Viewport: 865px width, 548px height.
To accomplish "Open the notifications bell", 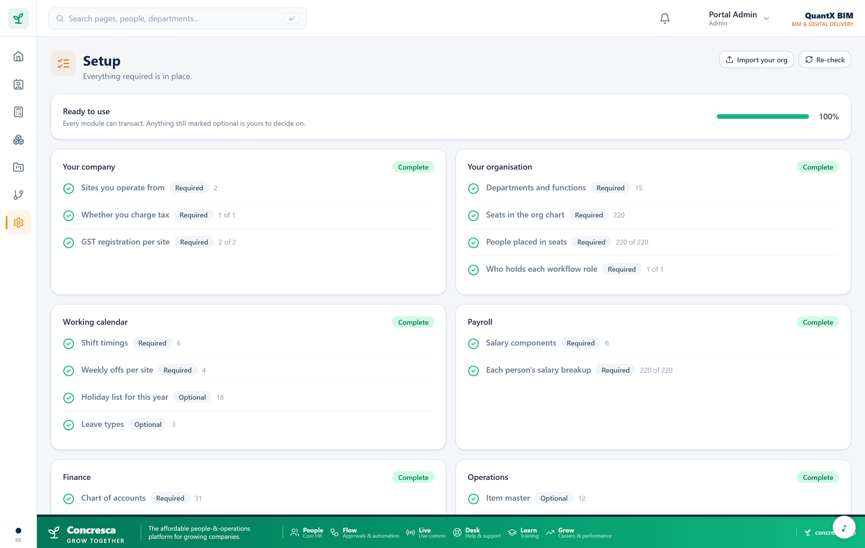I will tap(665, 18).
